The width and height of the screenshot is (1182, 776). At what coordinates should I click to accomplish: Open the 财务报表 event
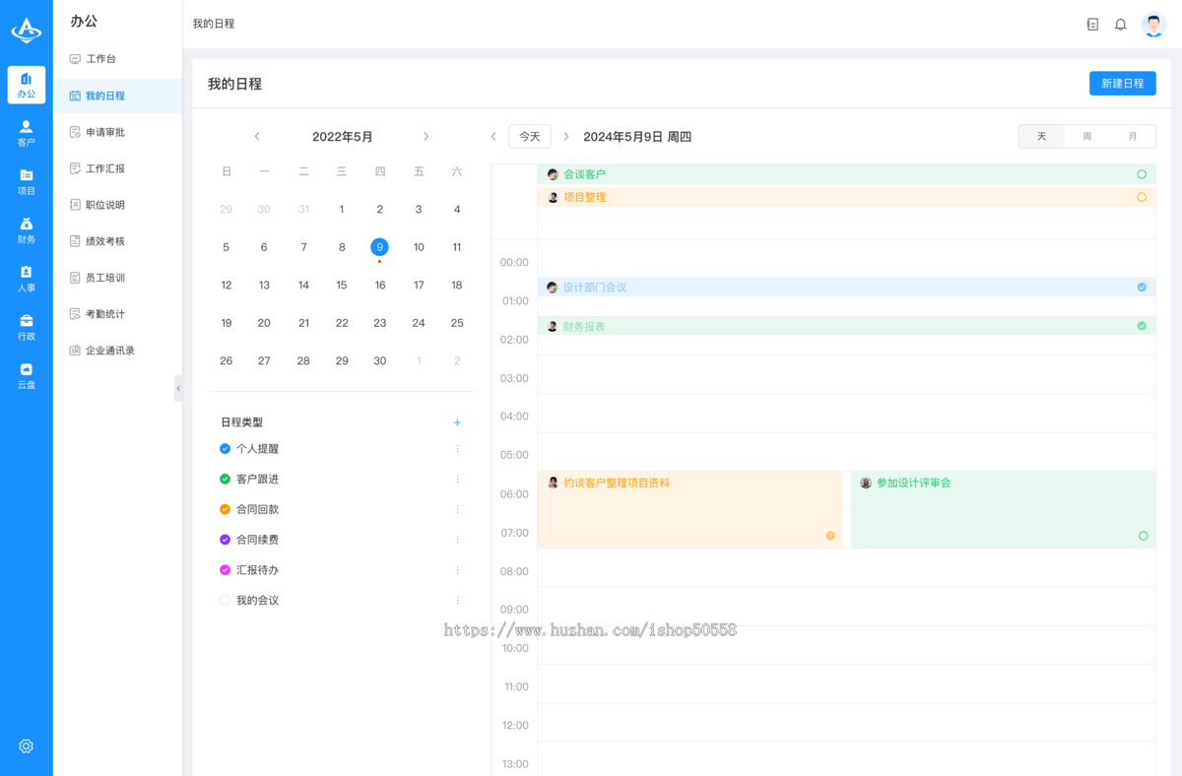pyautogui.click(x=846, y=326)
